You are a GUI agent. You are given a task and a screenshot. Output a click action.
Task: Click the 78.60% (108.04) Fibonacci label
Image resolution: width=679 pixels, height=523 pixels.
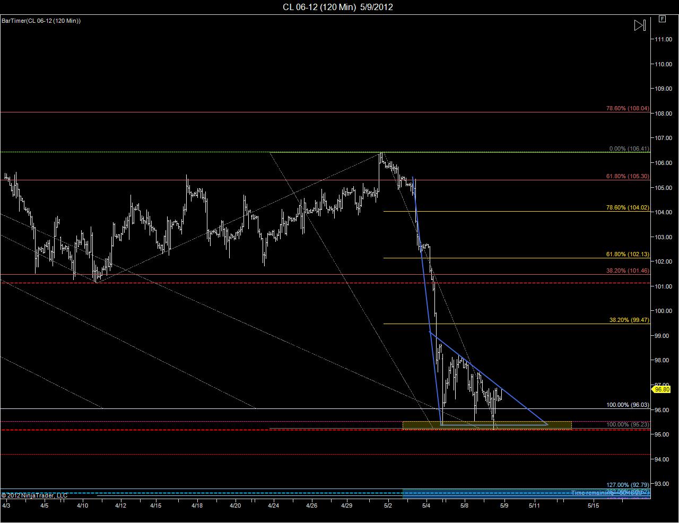628,108
